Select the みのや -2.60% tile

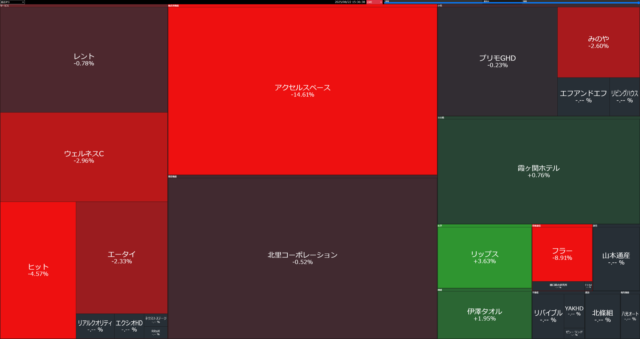click(598, 42)
